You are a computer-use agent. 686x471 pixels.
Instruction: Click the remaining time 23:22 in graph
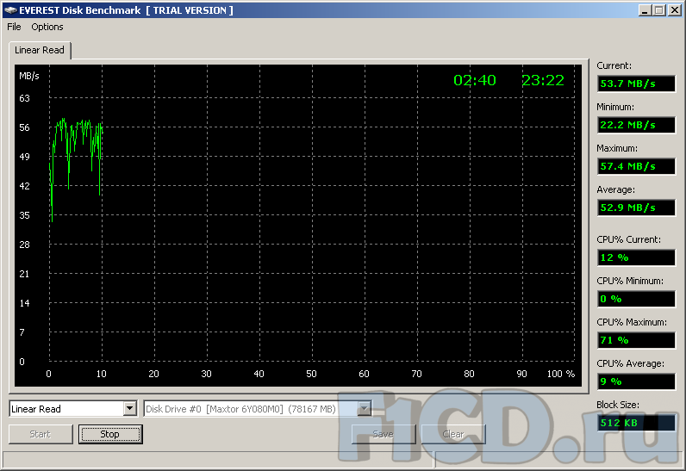click(543, 80)
